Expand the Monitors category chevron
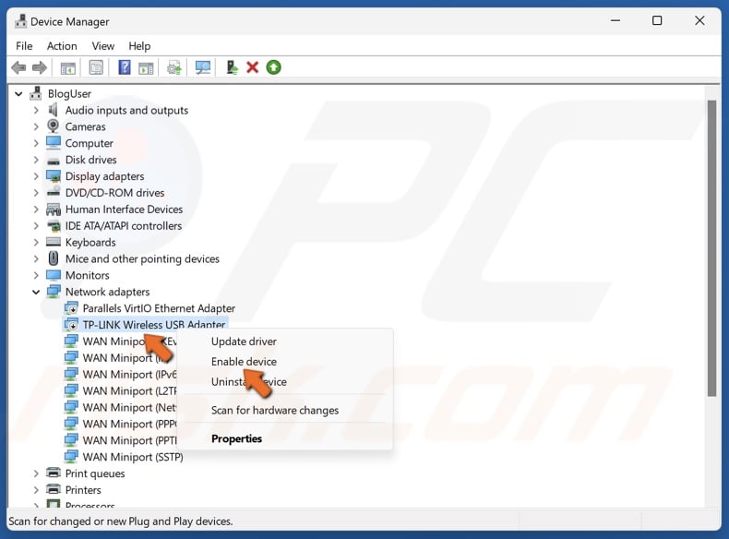Image resolution: width=729 pixels, height=539 pixels. point(36,275)
